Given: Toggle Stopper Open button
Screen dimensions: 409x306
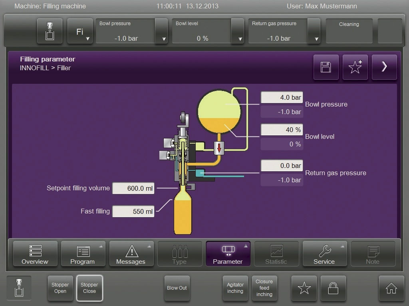Looking at the screenshot, I should [60, 288].
